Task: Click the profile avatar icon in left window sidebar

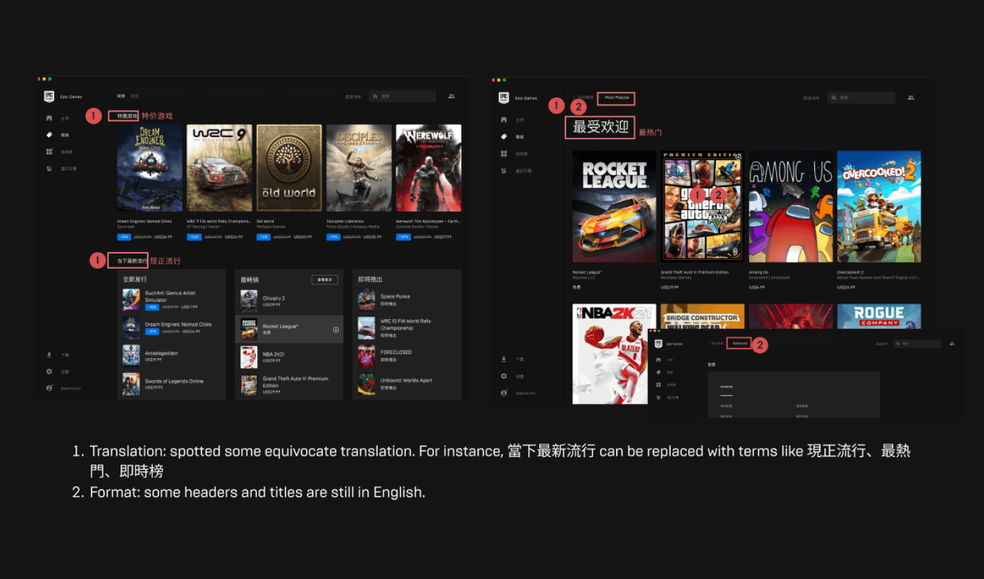Action: 49,388
